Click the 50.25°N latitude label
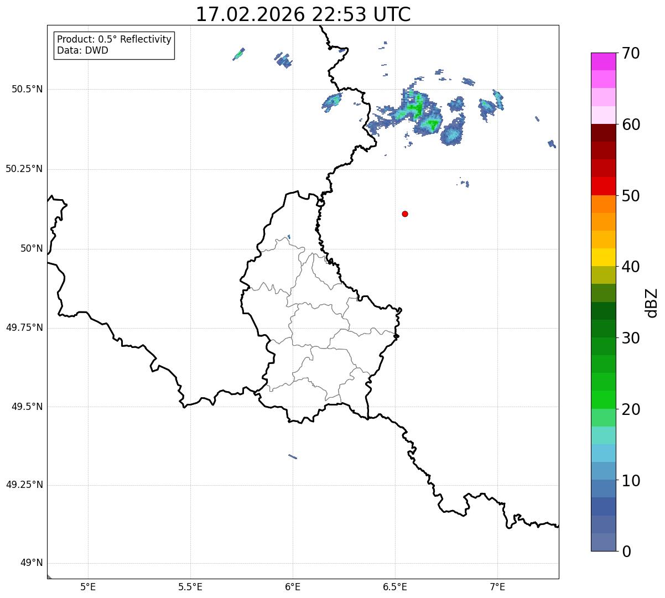 tap(24, 169)
